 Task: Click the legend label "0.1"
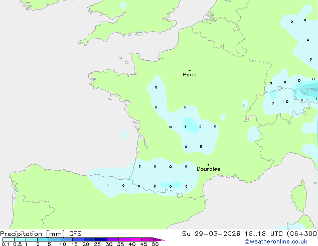pos(6,244)
